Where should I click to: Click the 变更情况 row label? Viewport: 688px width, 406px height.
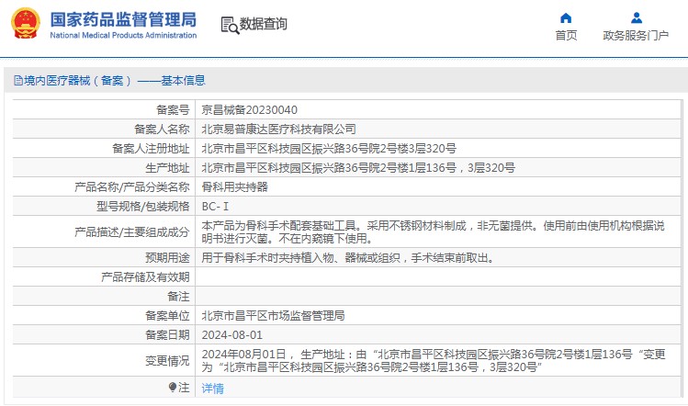pos(167,360)
